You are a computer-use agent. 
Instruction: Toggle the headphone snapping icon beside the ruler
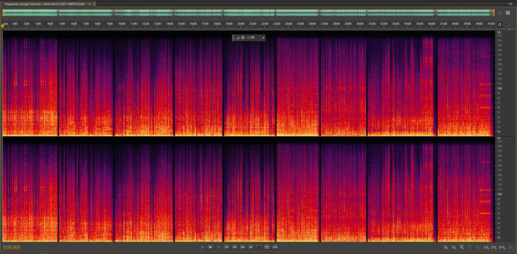pyautogui.click(x=499, y=24)
